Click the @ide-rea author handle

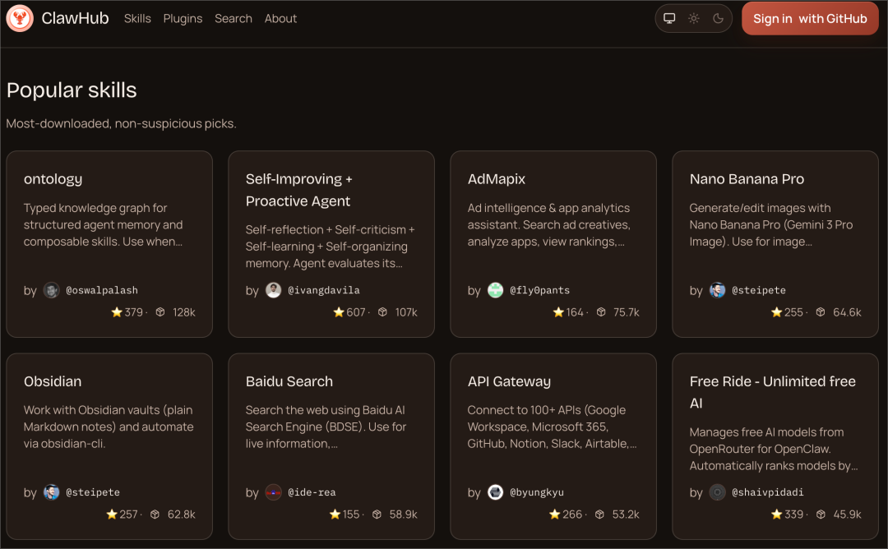click(312, 492)
